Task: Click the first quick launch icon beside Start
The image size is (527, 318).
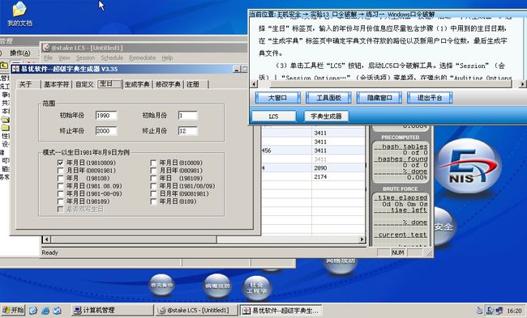Action: pos(33,311)
